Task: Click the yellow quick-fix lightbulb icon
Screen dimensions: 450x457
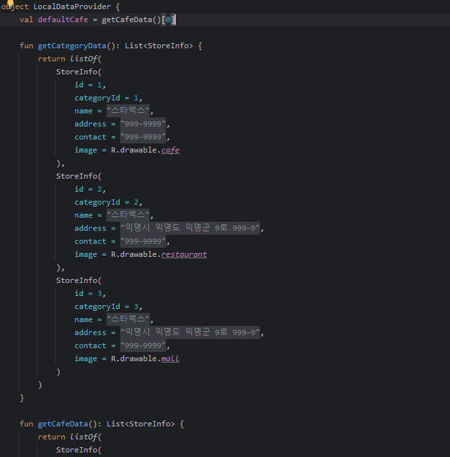Action: [x=10, y=3]
